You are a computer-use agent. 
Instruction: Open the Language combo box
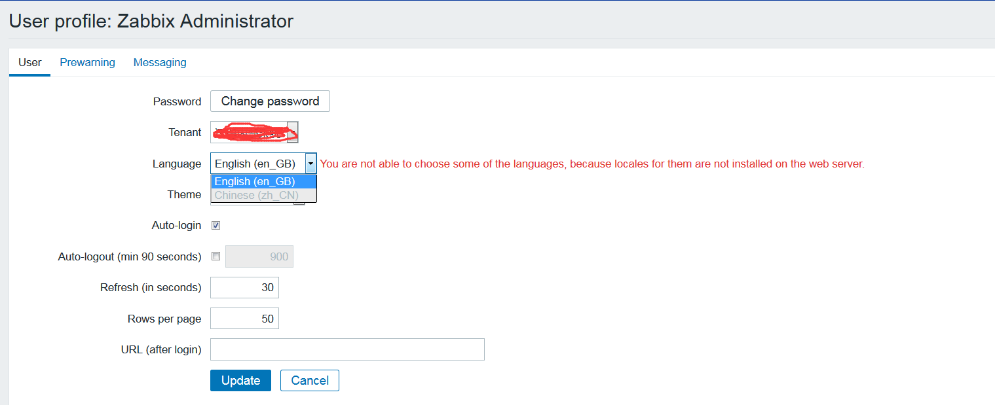coord(263,164)
